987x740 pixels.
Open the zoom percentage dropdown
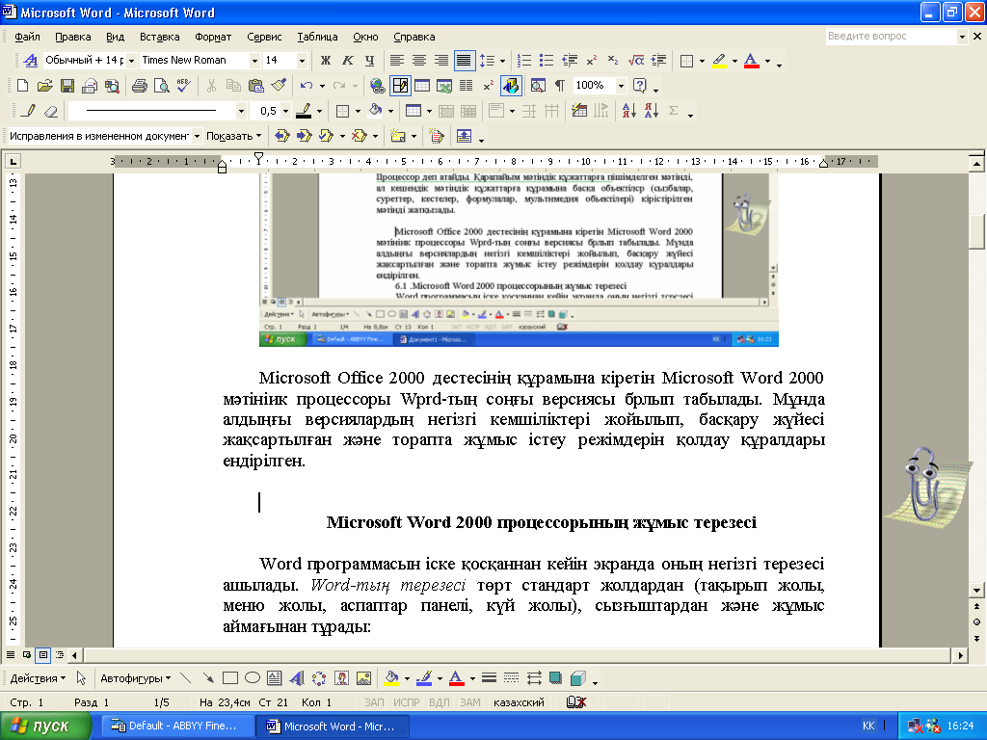tap(621, 86)
